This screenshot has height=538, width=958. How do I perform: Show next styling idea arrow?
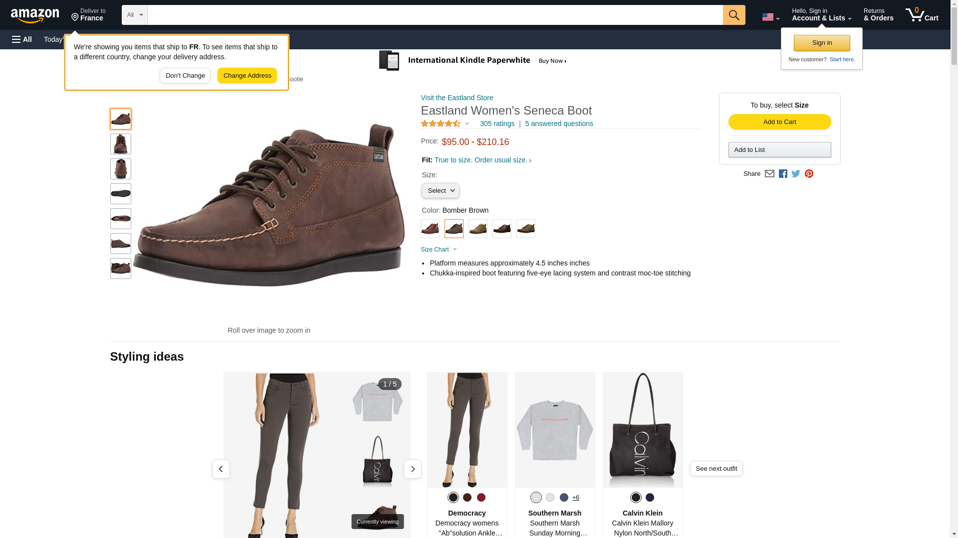click(x=412, y=469)
